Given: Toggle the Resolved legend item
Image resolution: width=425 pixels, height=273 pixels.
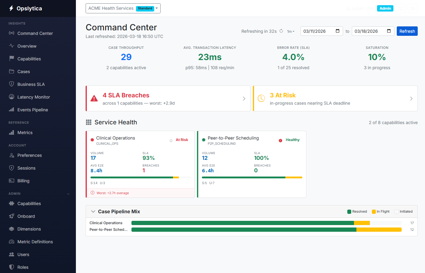Looking at the screenshot, I should [x=357, y=211].
